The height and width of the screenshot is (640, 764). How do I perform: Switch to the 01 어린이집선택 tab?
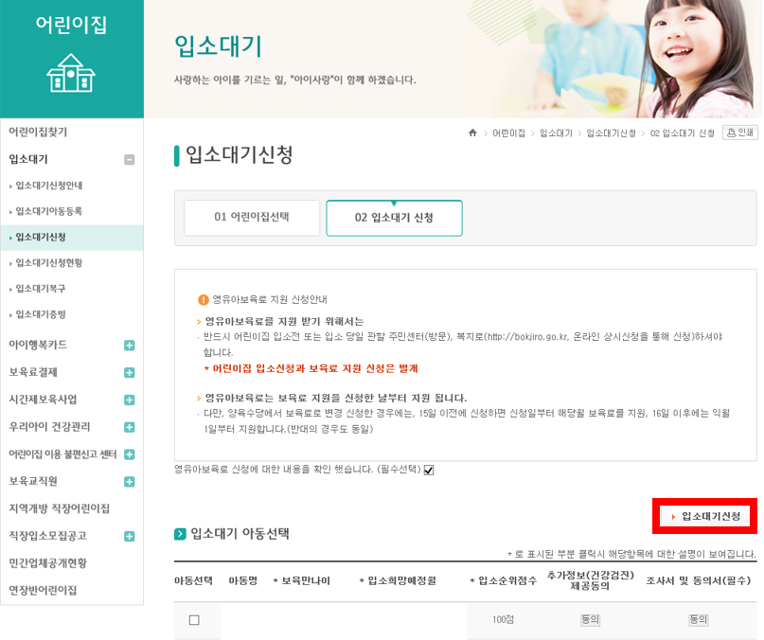coord(254,218)
